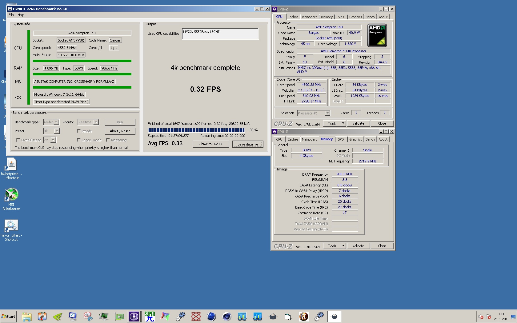
Task: Expand Tools arrow in upper CPU-Z window
Action: [343, 123]
